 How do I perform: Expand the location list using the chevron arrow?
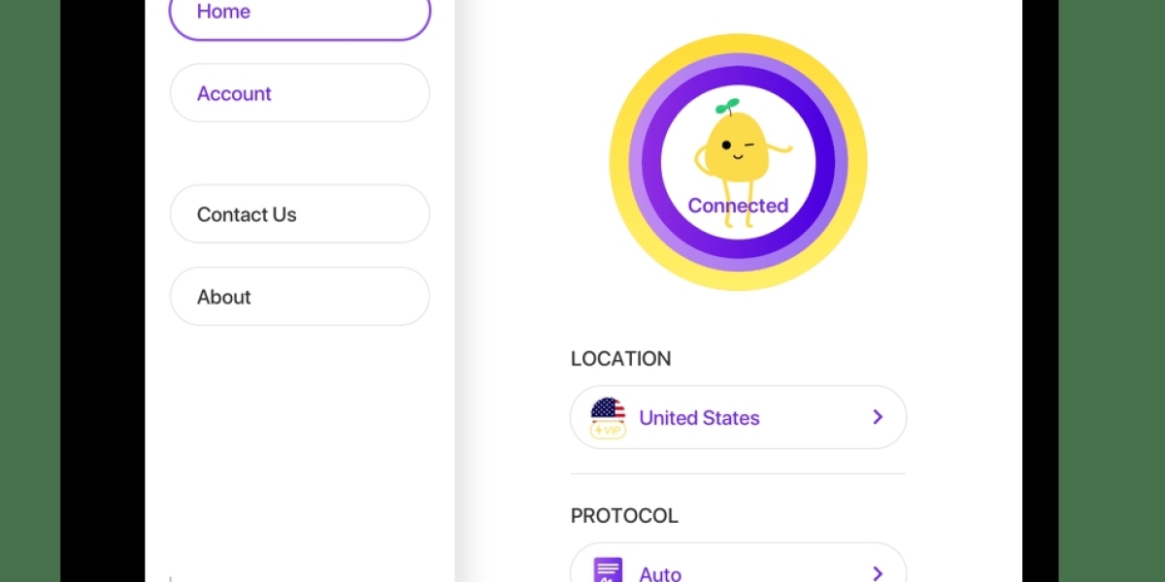878,417
